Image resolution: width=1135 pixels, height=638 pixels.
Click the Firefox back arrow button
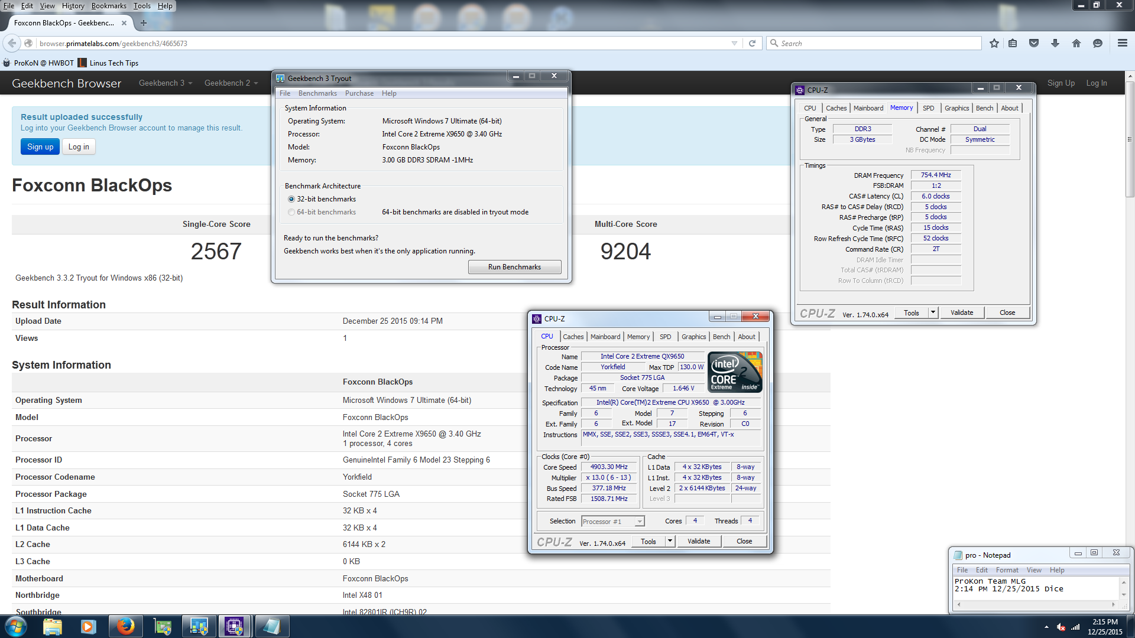pos(12,43)
